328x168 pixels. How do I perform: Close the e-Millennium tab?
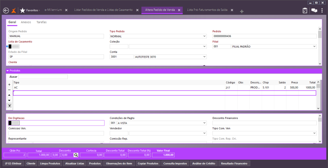pos(66,10)
